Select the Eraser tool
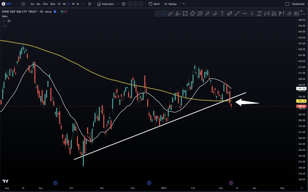Image resolution: width=308 pixels, height=192 pixels. 289,14
